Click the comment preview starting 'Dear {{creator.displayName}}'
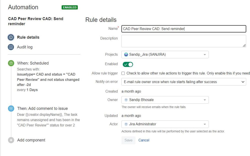 click(48, 120)
